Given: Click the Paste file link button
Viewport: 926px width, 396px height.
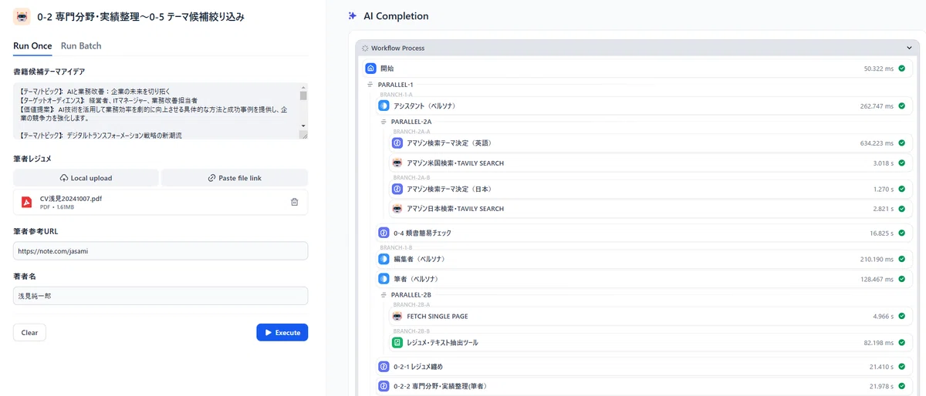Looking at the screenshot, I should (x=235, y=178).
